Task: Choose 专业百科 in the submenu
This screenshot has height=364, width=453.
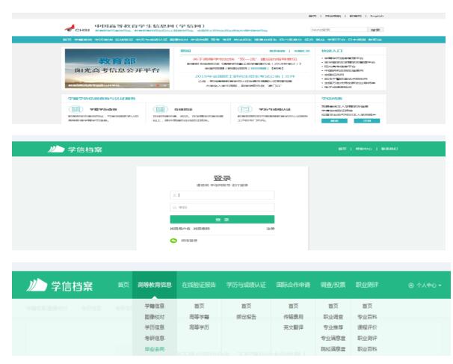Action: [x=367, y=317]
